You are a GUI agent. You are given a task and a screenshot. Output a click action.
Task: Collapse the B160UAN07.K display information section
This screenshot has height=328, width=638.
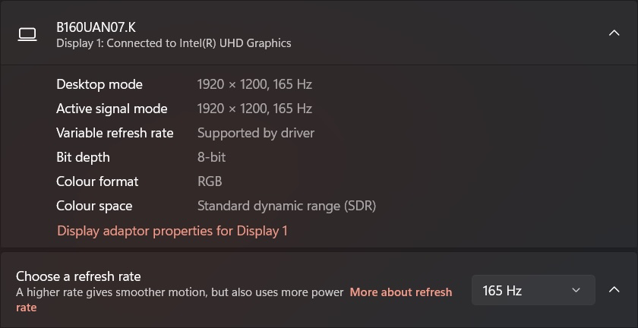click(614, 33)
